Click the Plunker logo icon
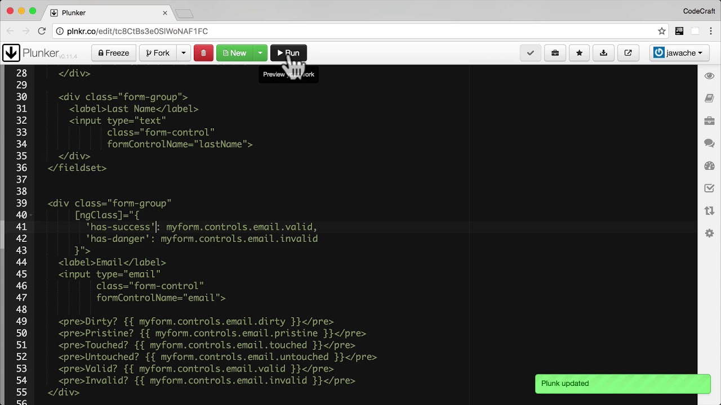Viewport: 721px width, 405px height. coord(11,53)
